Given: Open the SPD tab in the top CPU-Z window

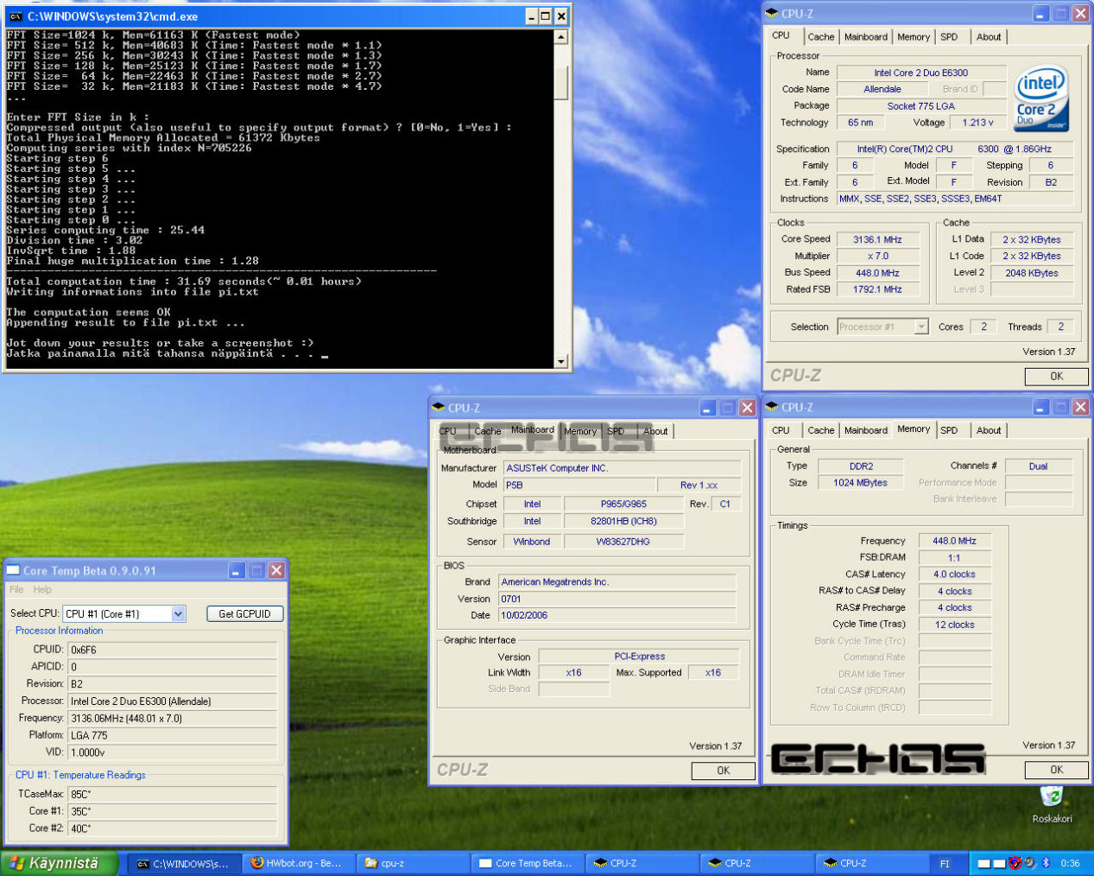Looking at the screenshot, I should tap(948, 37).
